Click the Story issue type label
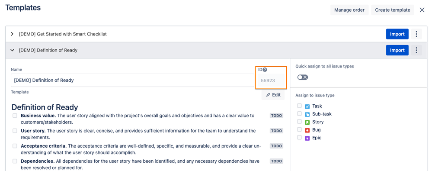Screen dimensions: 432x171 pos(318,122)
